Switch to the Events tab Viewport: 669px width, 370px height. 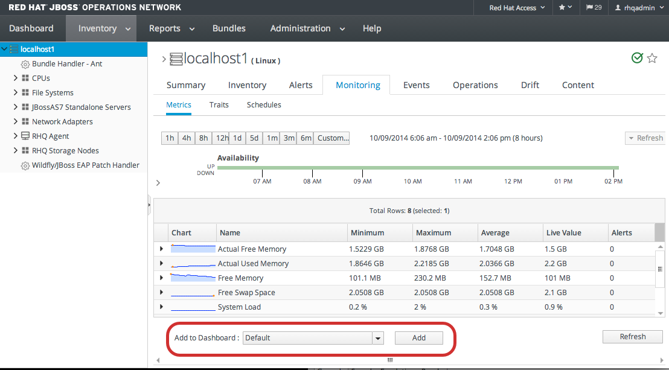pyautogui.click(x=416, y=85)
